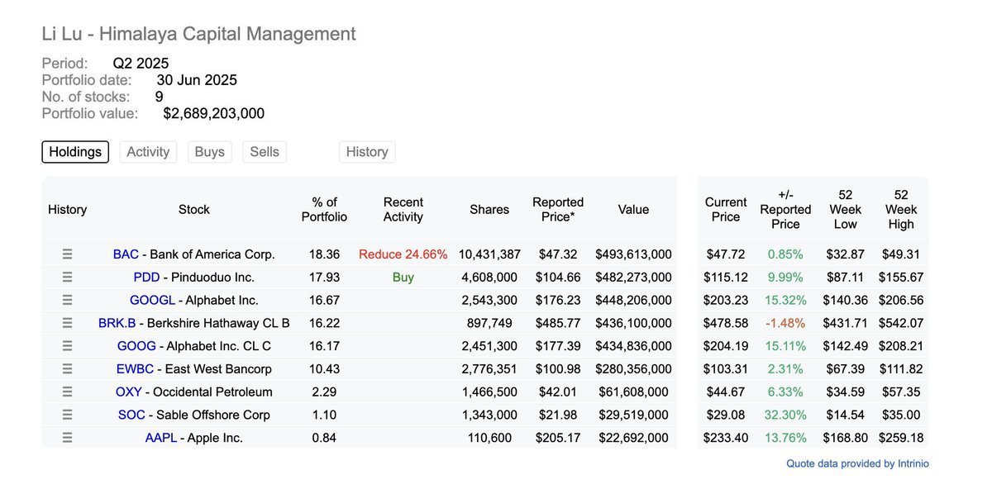
Task: Click the '9.99%' change for PDD
Action: [785, 278]
